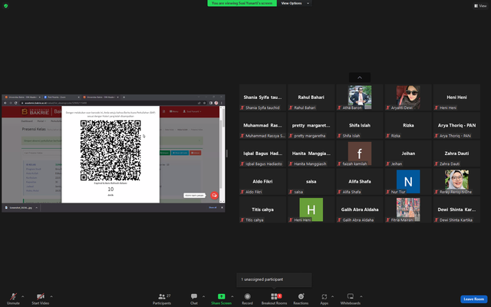Click the View layout button at top right
The width and height of the screenshot is (491, 307).
(x=480, y=5)
